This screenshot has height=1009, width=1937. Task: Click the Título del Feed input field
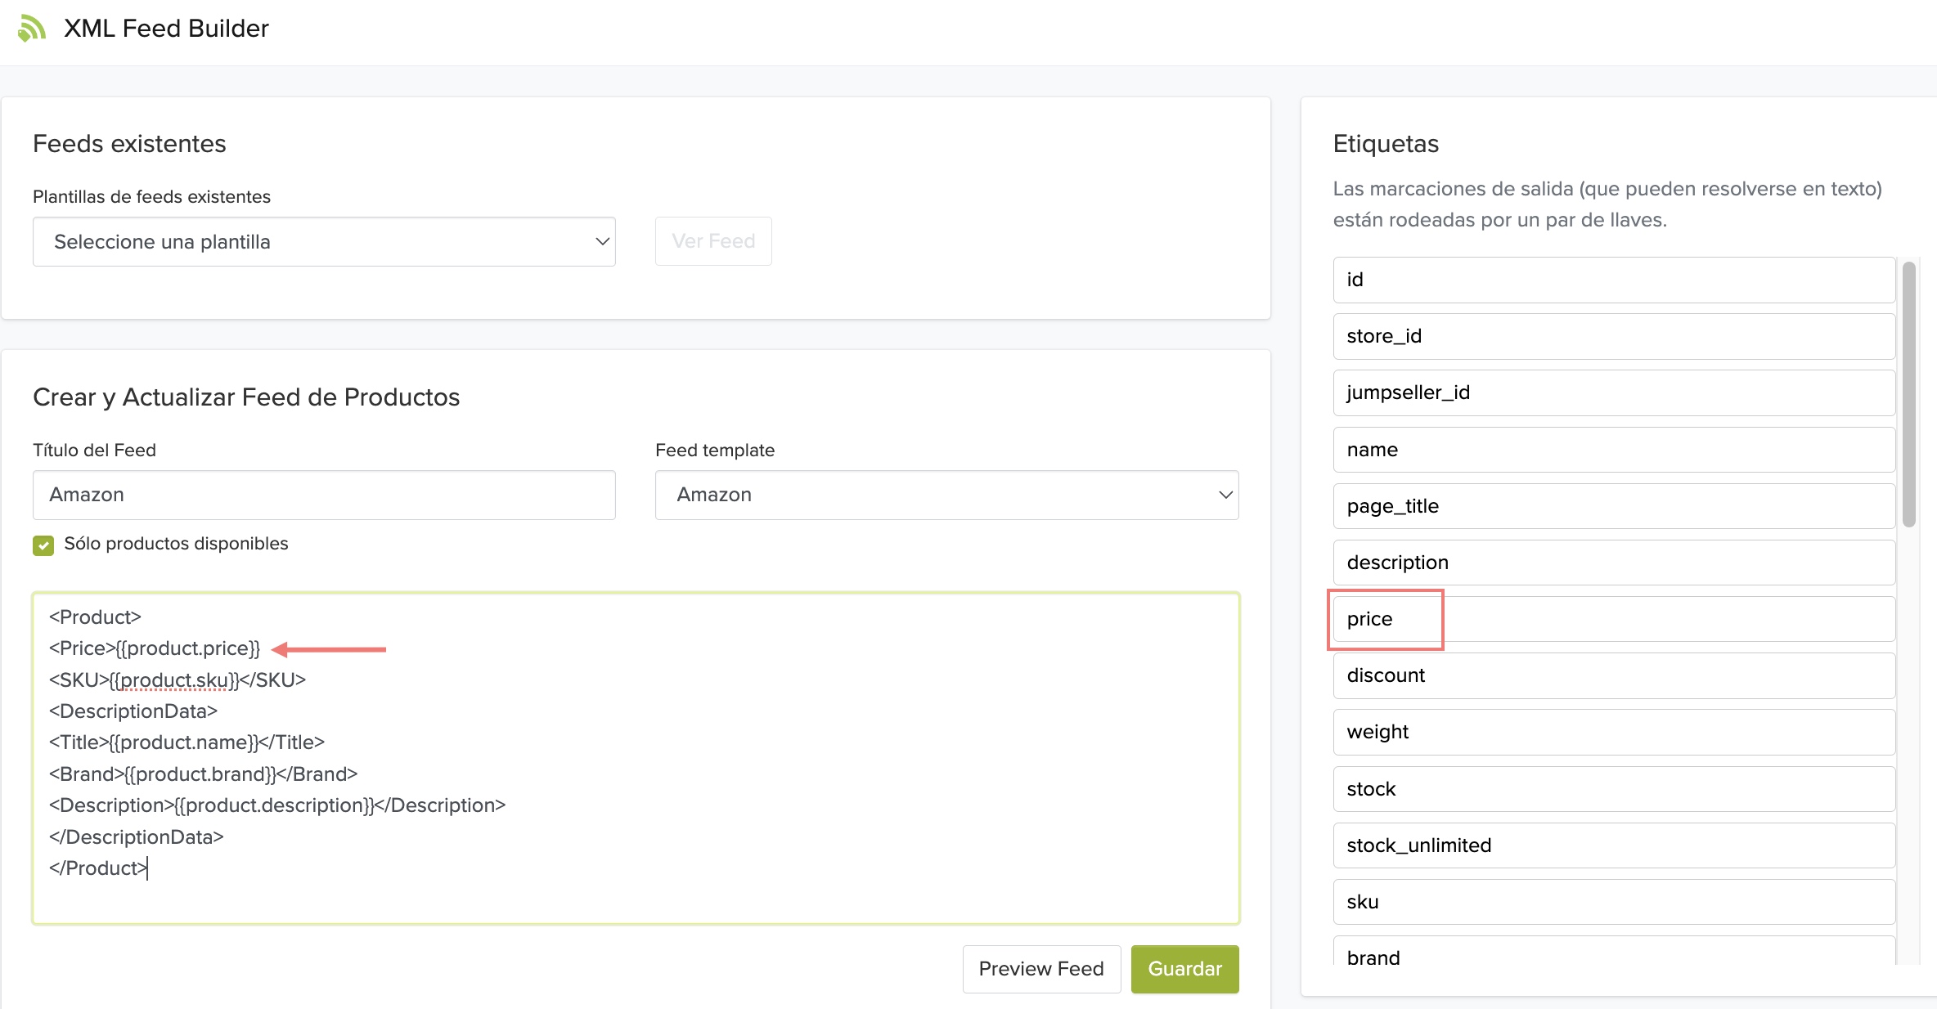point(324,495)
